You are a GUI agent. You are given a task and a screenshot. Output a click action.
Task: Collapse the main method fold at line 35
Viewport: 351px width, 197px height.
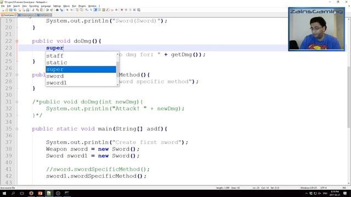pos(17,129)
